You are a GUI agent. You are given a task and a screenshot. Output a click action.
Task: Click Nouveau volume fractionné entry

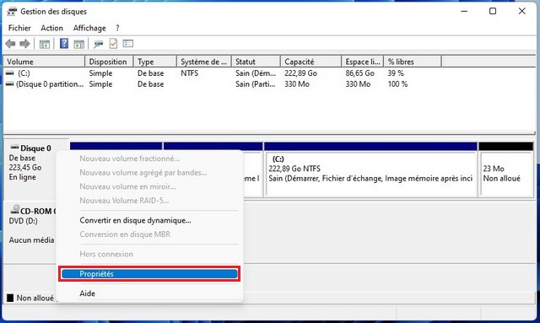click(x=129, y=159)
